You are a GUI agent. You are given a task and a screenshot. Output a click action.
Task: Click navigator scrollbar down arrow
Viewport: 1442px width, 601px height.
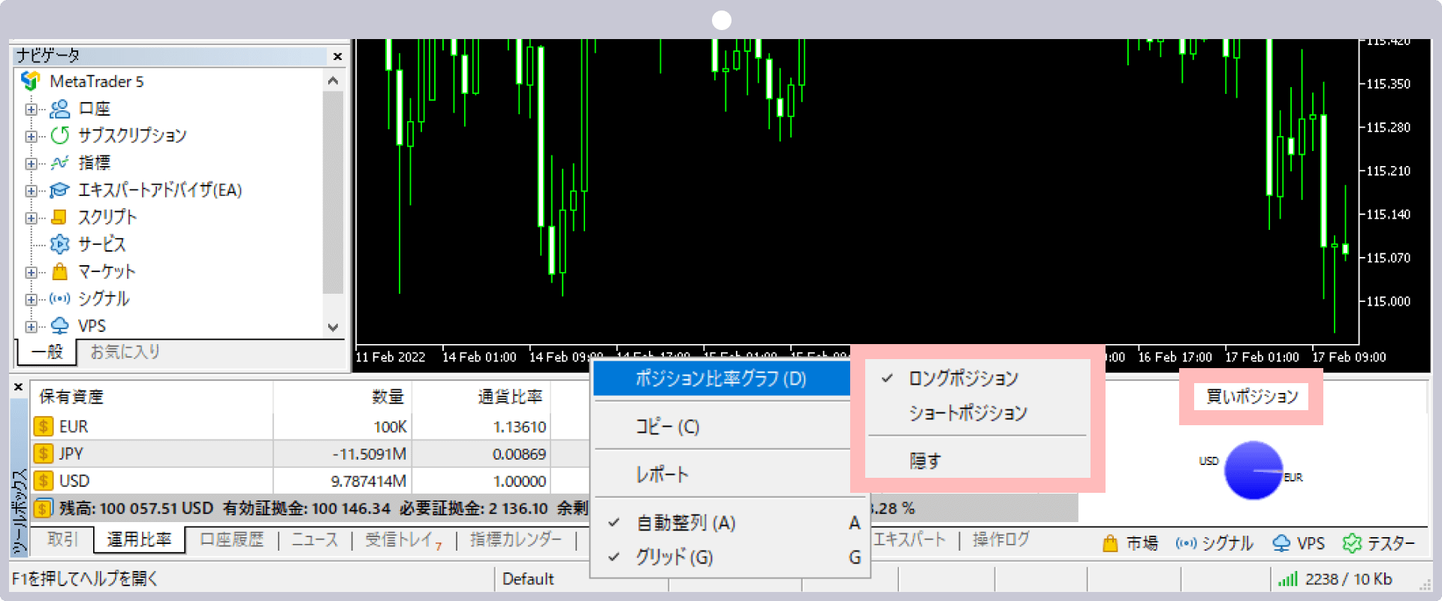[x=333, y=328]
